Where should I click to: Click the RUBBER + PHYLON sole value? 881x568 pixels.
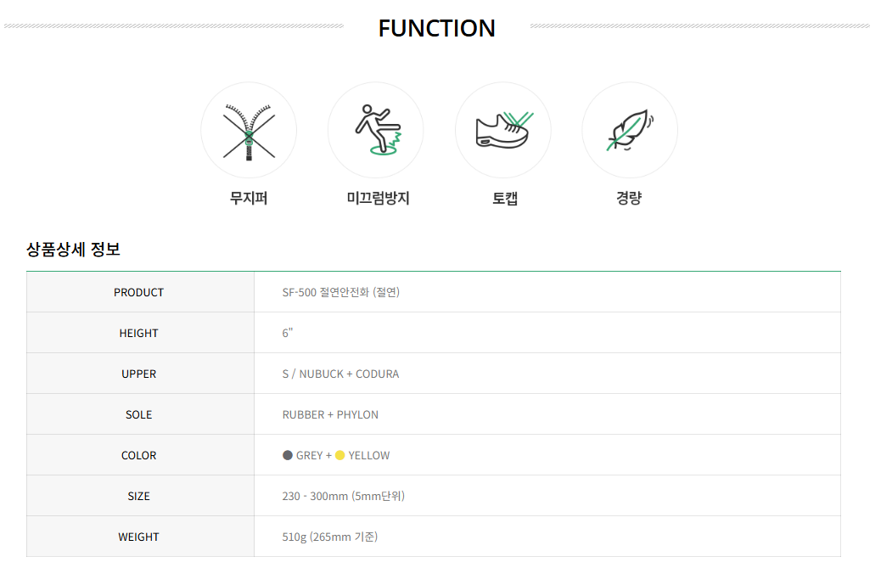coord(330,414)
